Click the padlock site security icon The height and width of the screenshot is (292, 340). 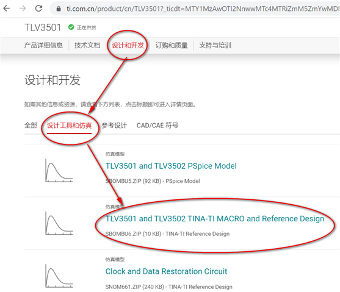59,9
